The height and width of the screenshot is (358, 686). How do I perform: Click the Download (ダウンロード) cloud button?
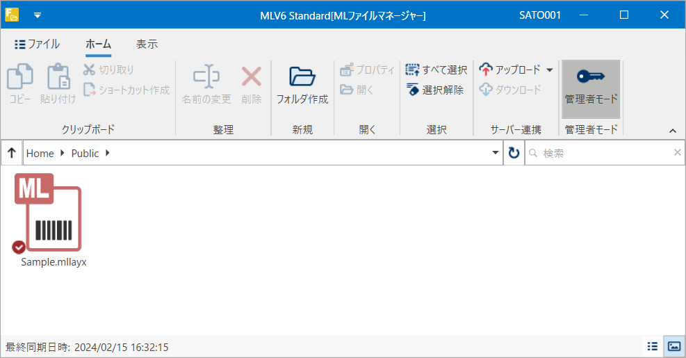[x=510, y=90]
